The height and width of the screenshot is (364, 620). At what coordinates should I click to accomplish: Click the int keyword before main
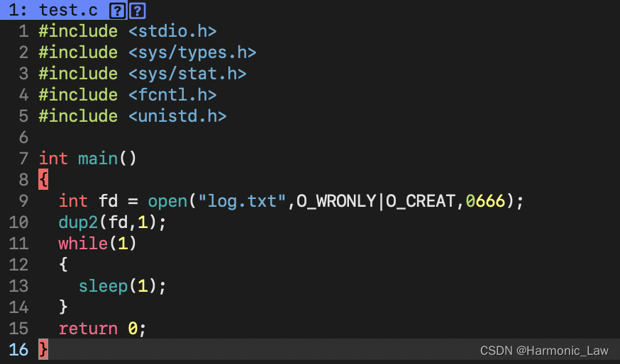click(53, 159)
